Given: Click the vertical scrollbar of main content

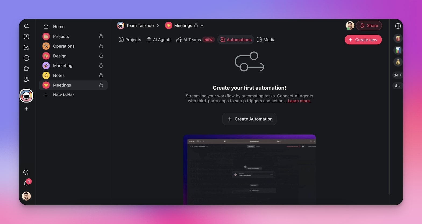Looking at the screenshot, I should point(389,107).
